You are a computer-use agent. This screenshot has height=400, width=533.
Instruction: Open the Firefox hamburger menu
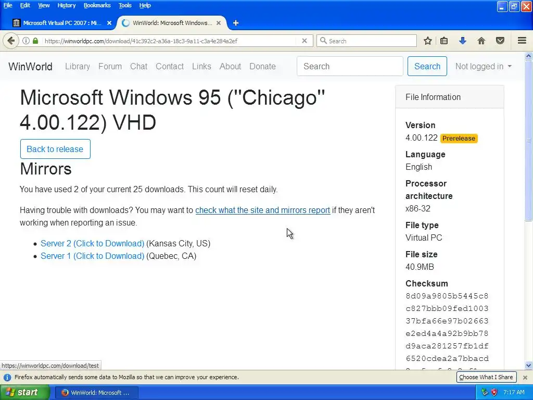pyautogui.click(x=522, y=41)
